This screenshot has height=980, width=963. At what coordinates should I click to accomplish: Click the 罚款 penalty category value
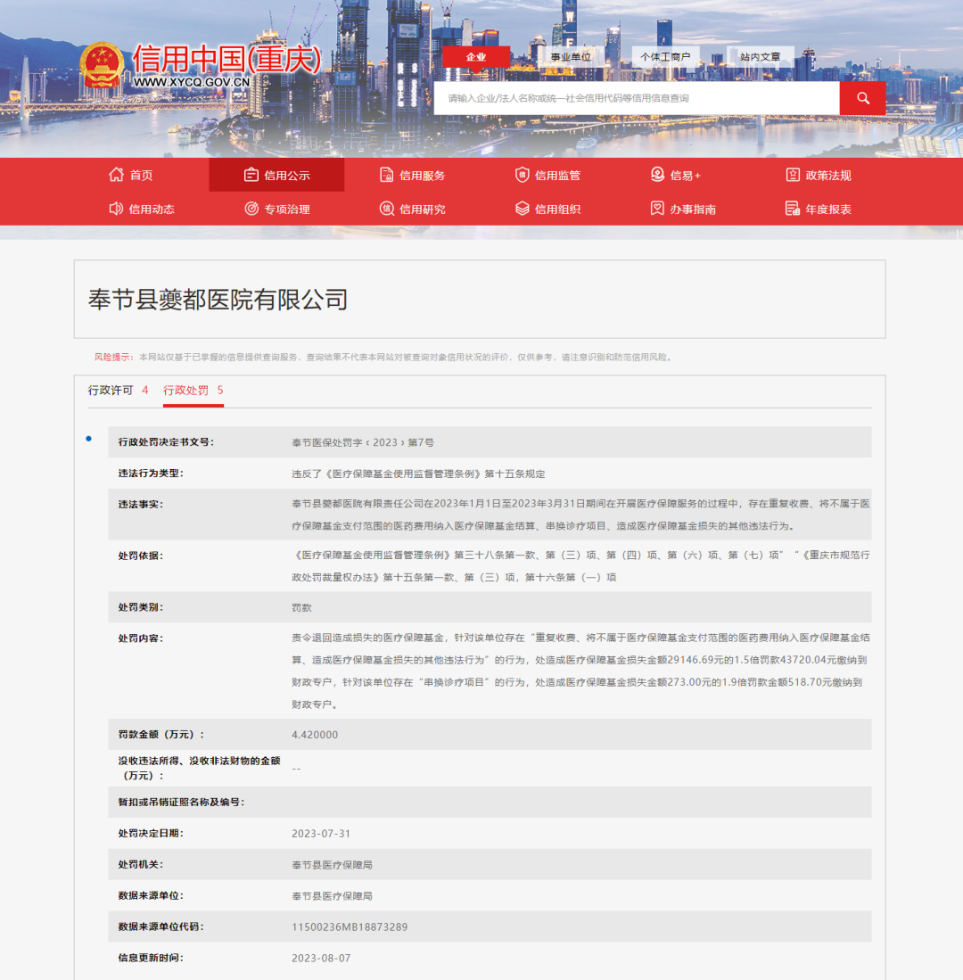pyautogui.click(x=302, y=607)
